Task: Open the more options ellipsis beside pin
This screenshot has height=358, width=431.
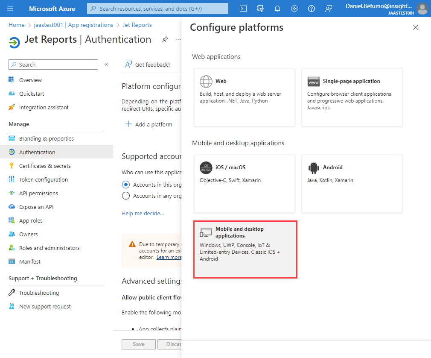Action: (x=179, y=39)
